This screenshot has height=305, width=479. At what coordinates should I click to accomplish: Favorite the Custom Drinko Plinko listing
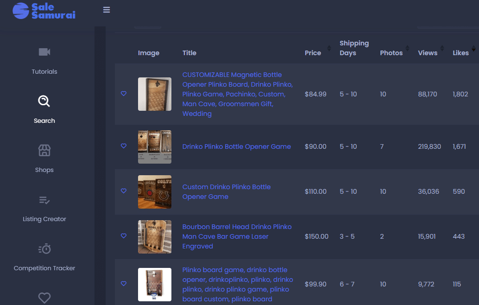click(x=124, y=191)
